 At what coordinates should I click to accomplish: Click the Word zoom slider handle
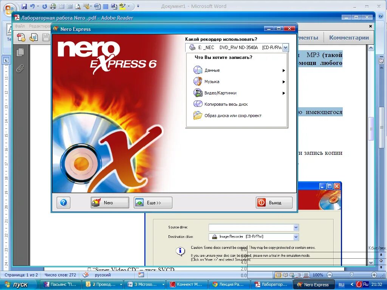coord(352,275)
